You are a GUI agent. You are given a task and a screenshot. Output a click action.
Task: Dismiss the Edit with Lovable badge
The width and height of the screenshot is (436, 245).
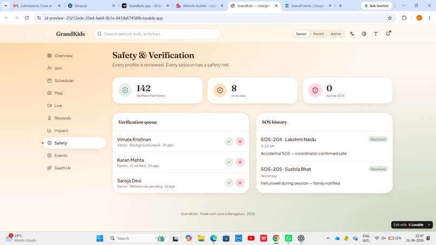click(x=429, y=224)
